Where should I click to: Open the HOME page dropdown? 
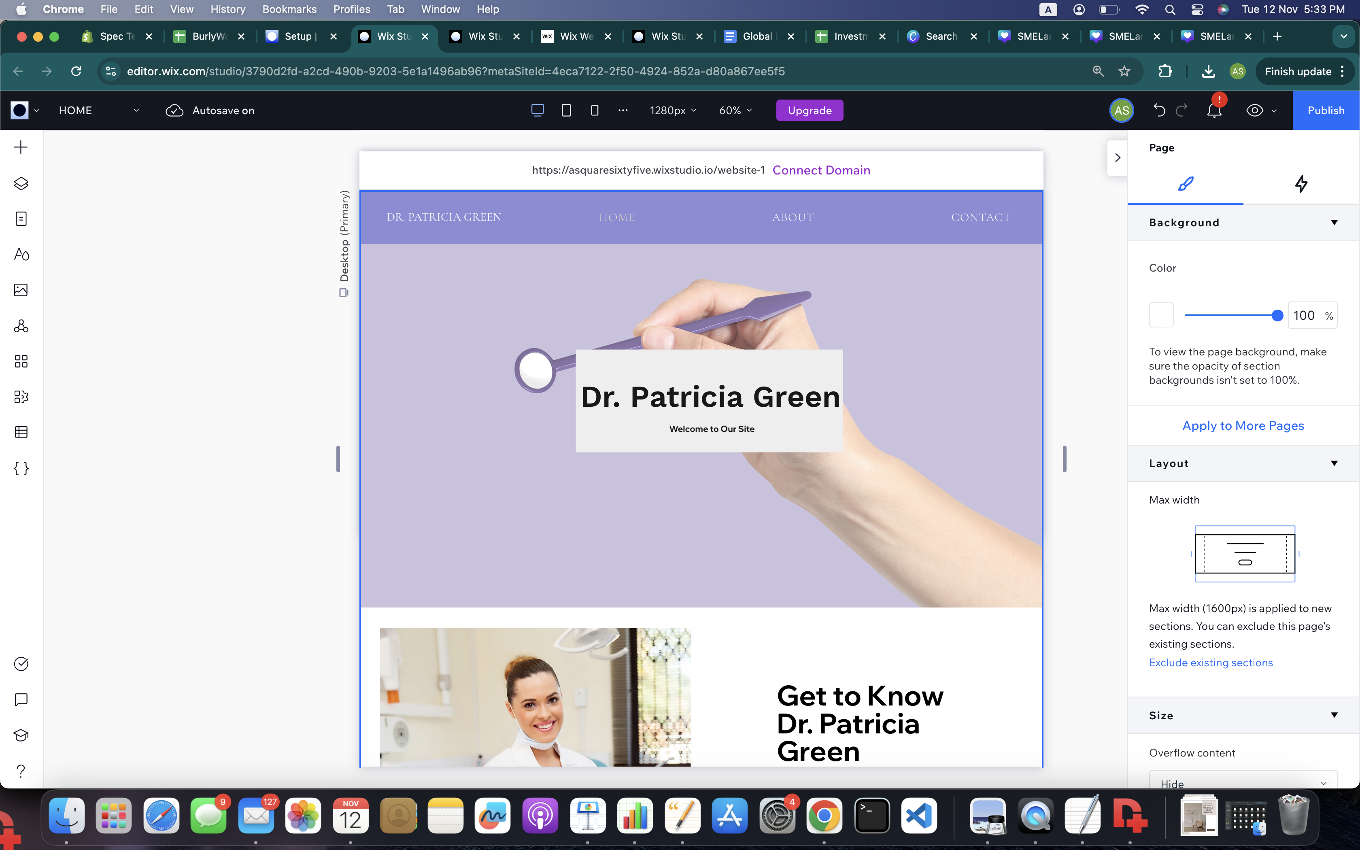tap(99, 110)
